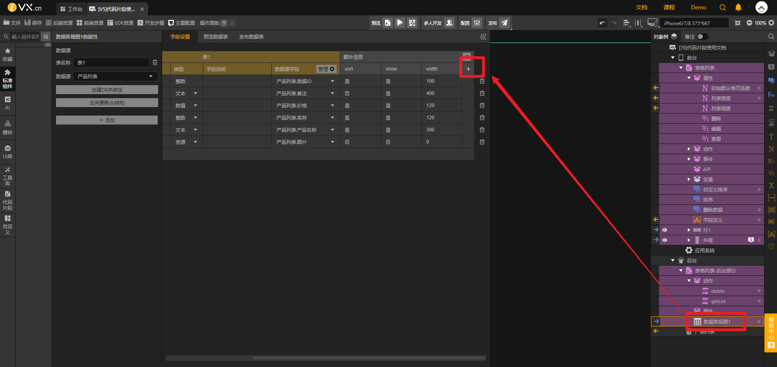Screen dimensions: 777x367
Task: Search the object tree with the magnifier icon
Action: [771, 36]
